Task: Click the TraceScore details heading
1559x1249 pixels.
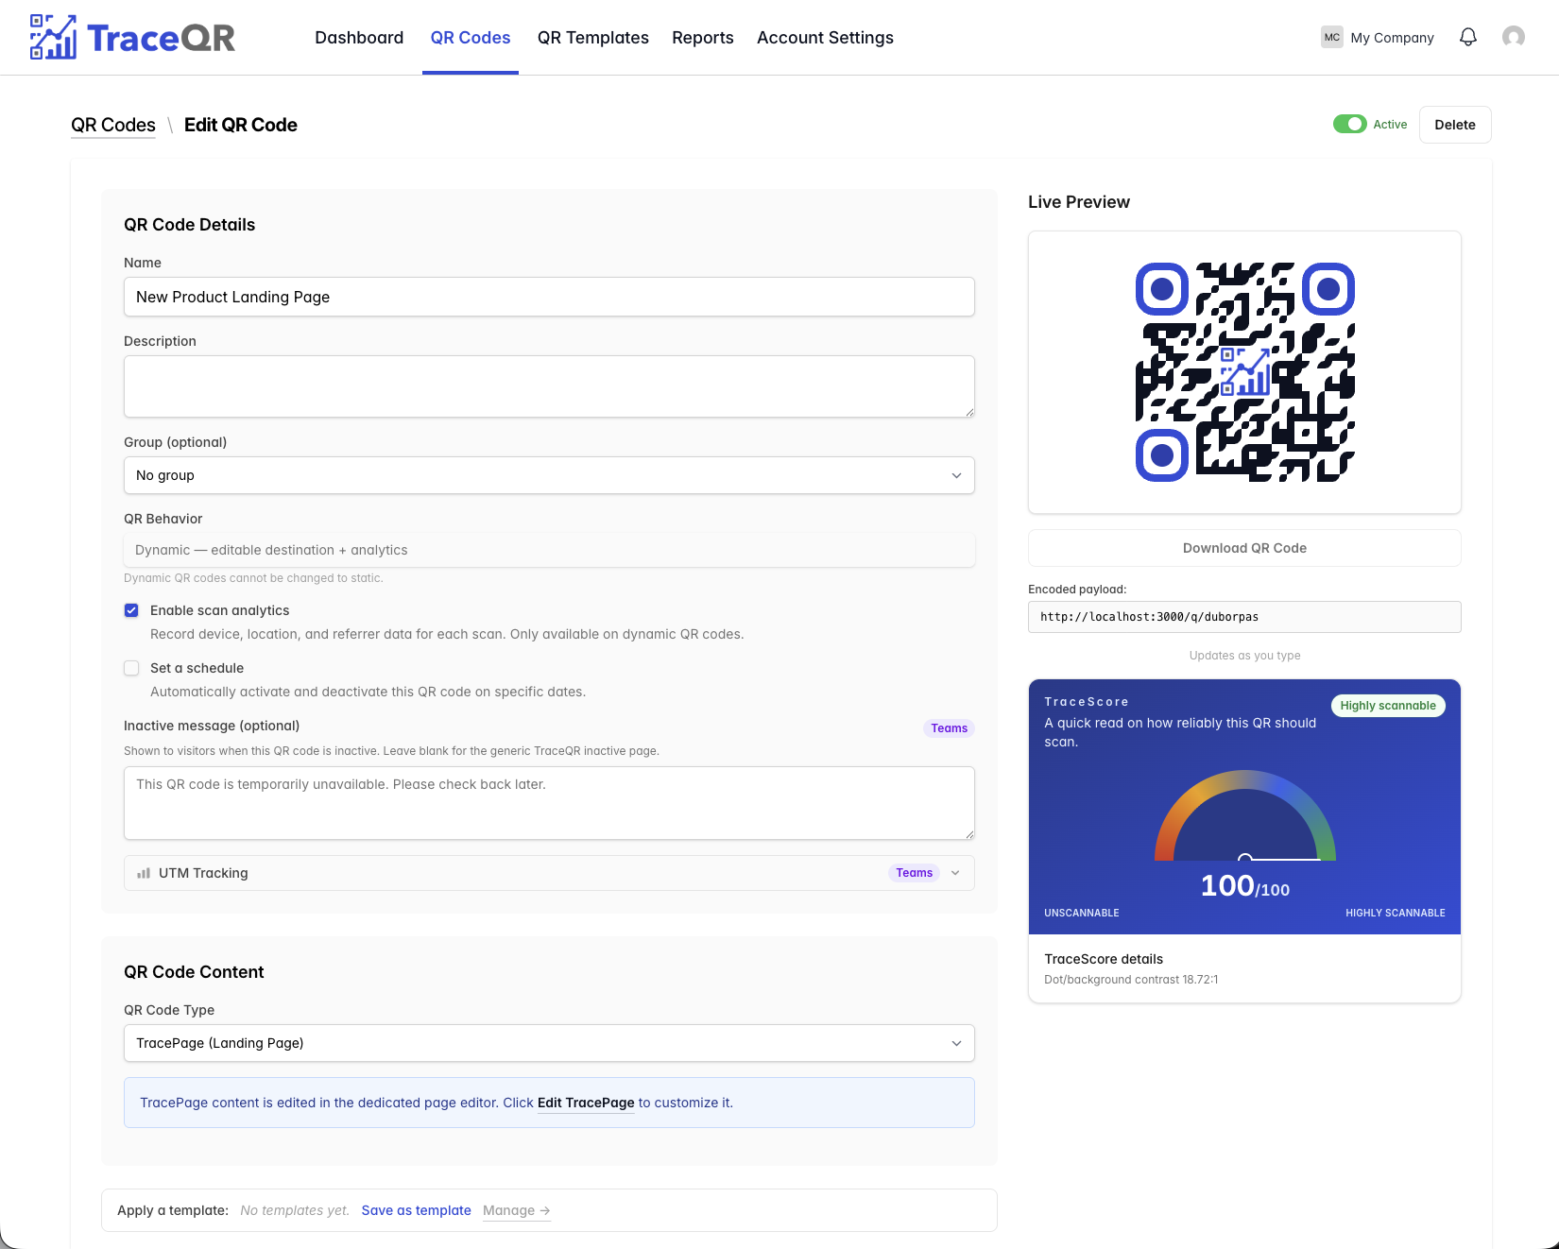Action: [x=1104, y=959]
